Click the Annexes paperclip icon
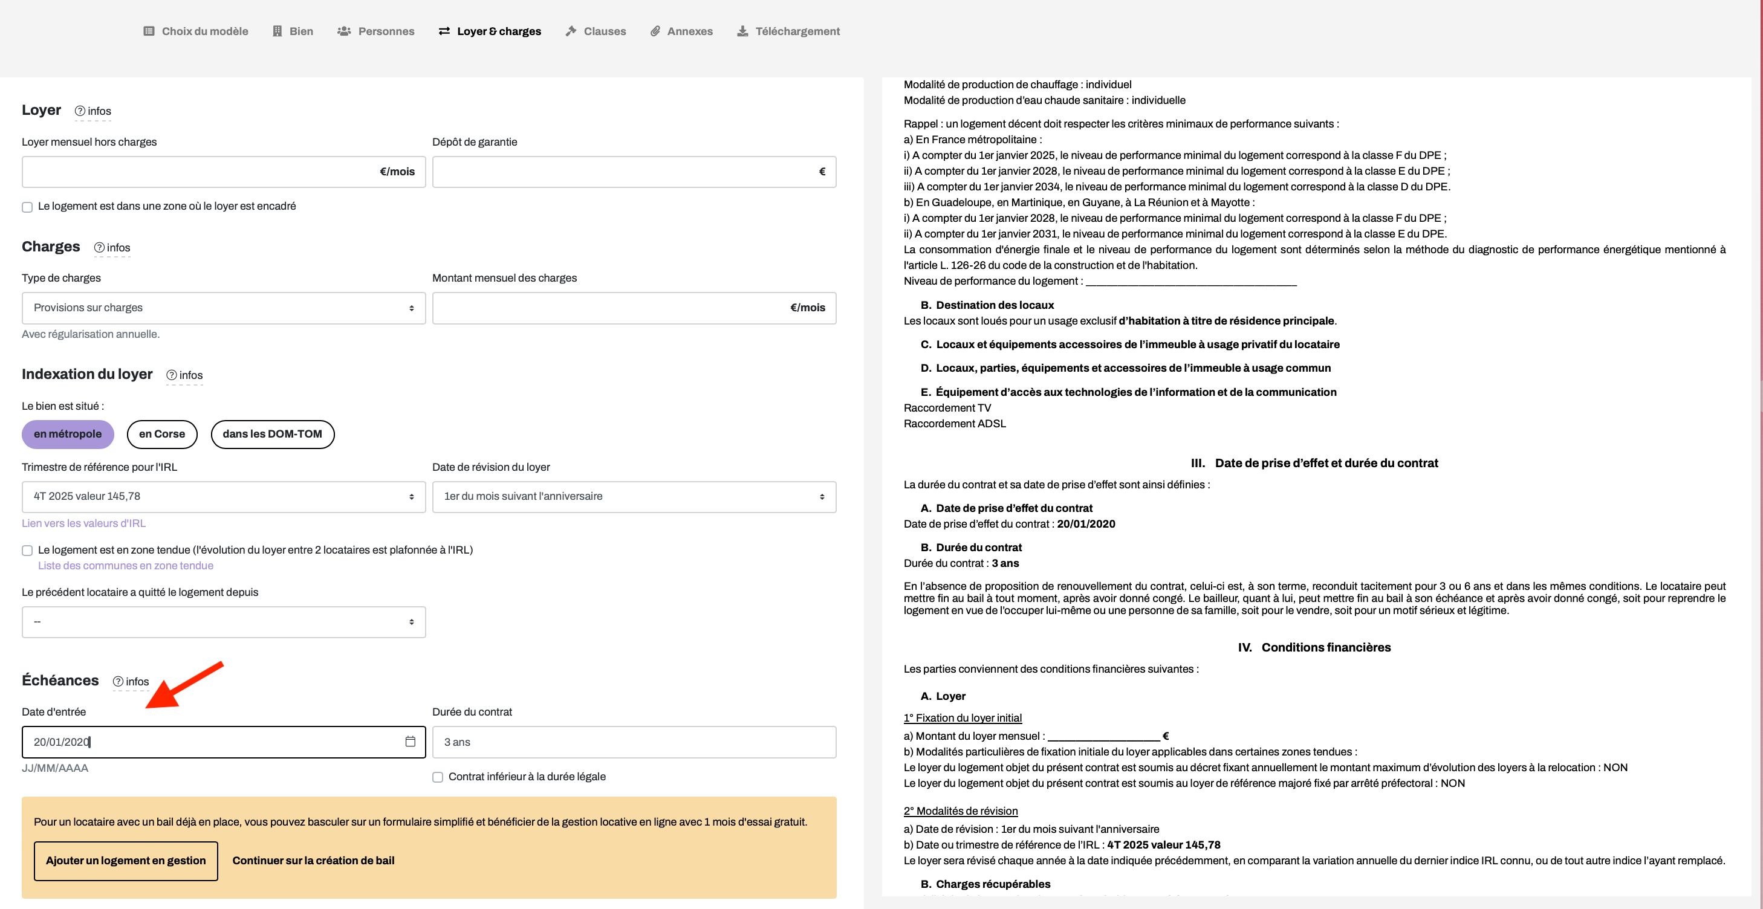 [x=655, y=31]
